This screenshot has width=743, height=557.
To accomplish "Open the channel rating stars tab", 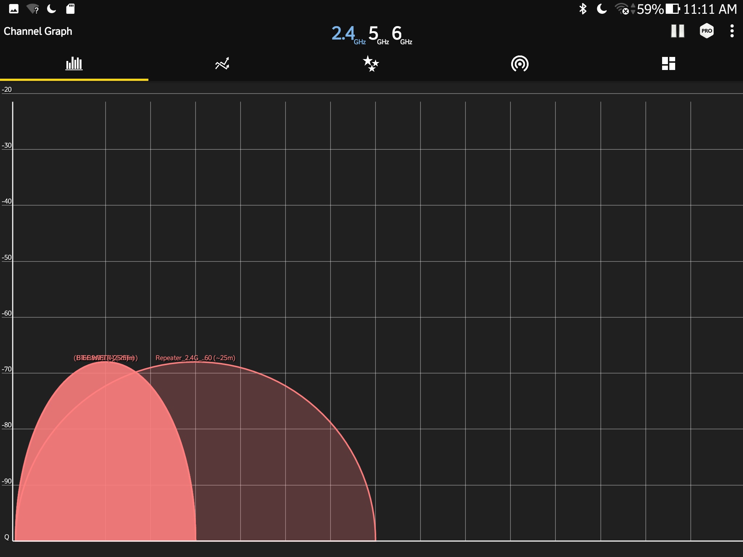I will click(371, 64).
